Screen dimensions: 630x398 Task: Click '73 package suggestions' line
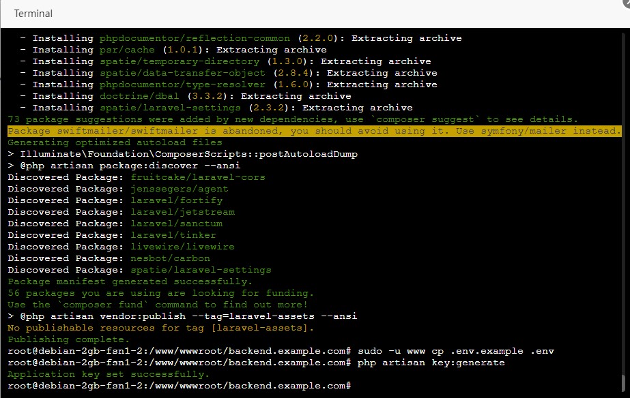[x=293, y=119]
